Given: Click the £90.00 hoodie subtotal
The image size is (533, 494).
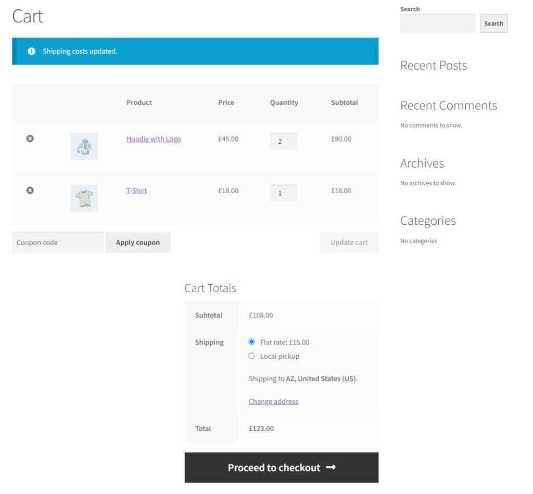Looking at the screenshot, I should coord(341,139).
